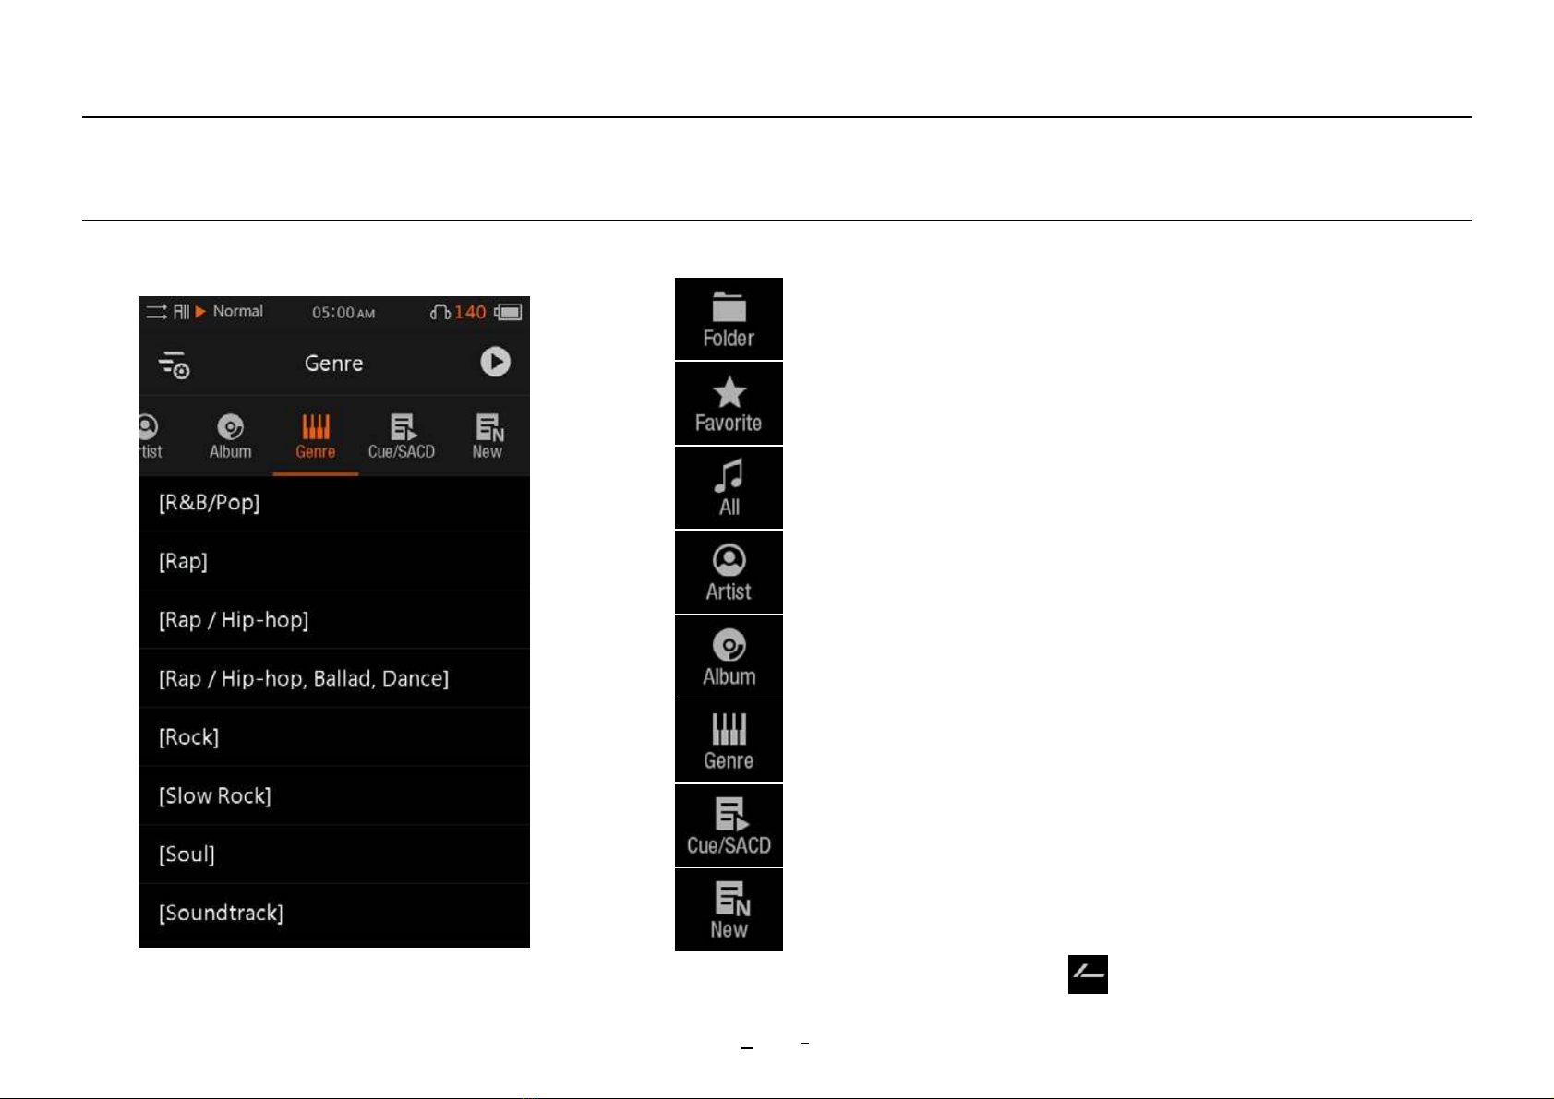Tap the shuffle All indicator in status bar
This screenshot has height=1099, width=1554.
tap(167, 312)
